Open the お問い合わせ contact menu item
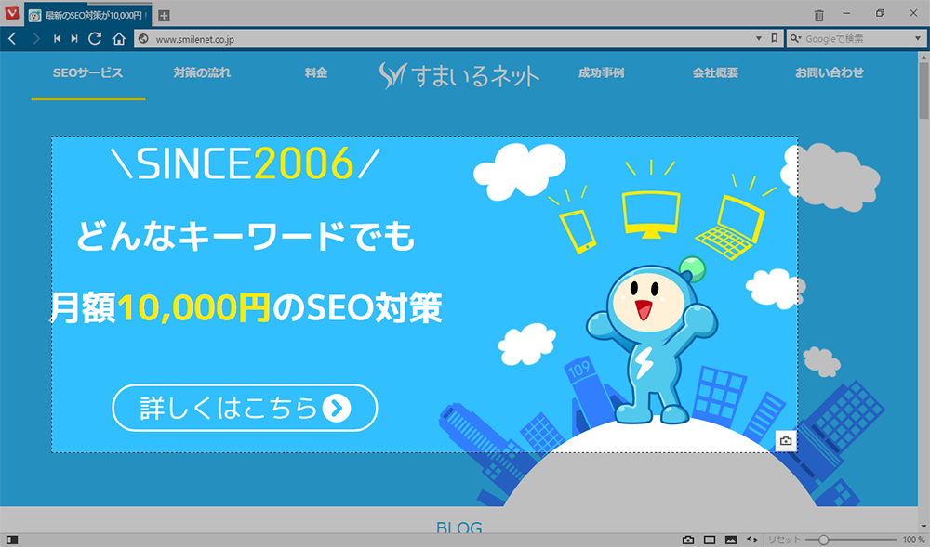 pyautogui.click(x=830, y=72)
